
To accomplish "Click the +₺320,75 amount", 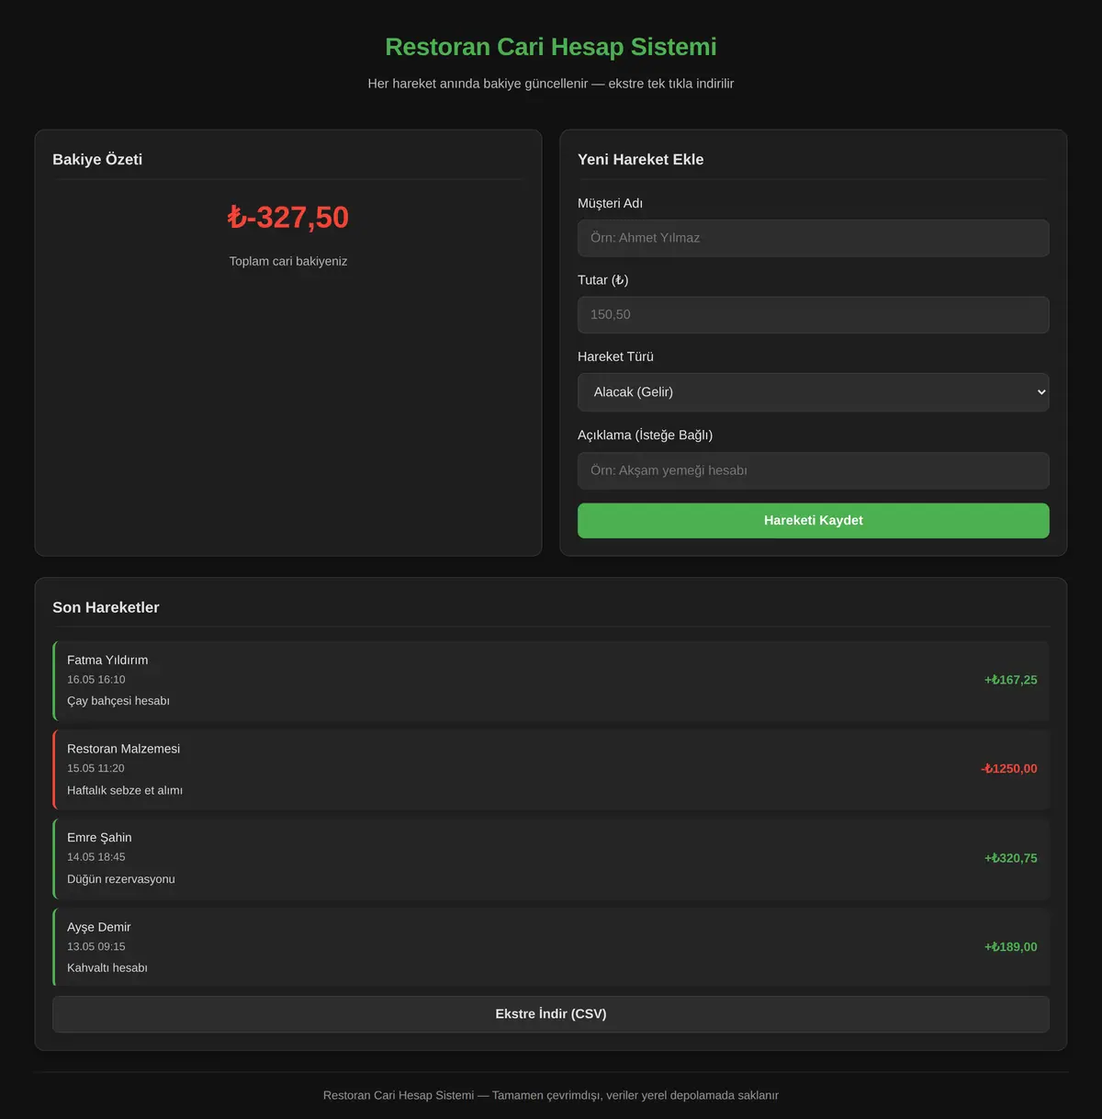I will pos(1010,858).
